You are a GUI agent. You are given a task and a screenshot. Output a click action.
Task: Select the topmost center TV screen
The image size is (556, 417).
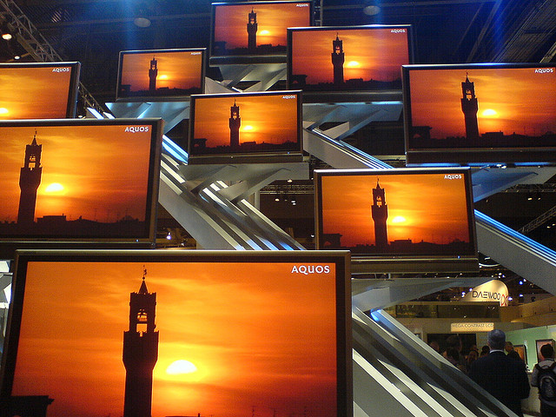coord(261,29)
